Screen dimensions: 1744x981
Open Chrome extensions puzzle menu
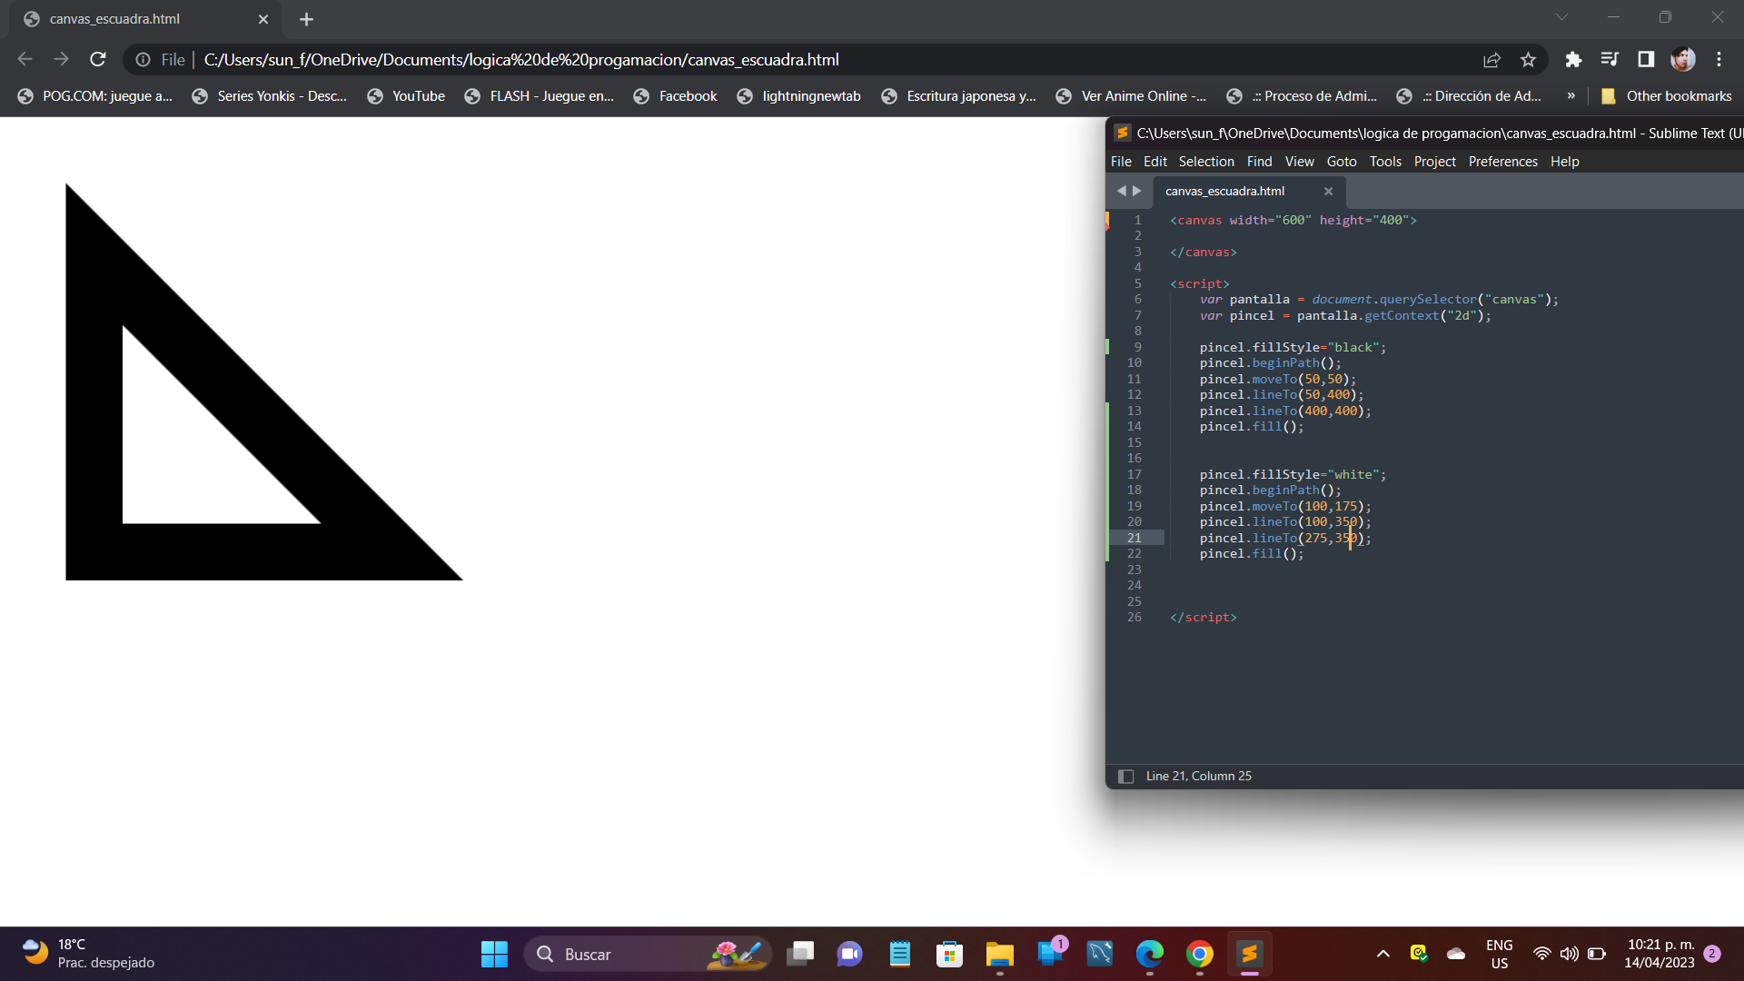click(1573, 60)
